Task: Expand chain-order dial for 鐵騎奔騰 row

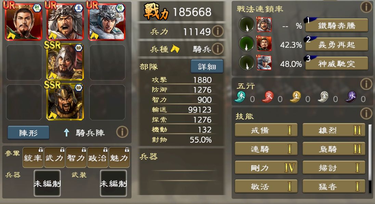Action: [247, 25]
